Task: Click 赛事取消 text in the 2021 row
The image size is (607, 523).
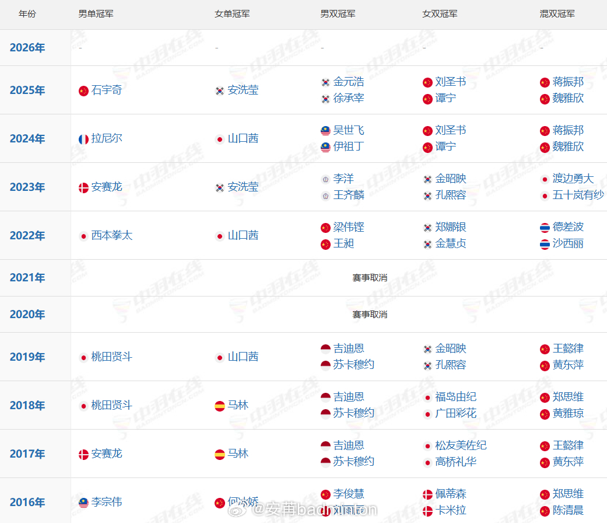Action: click(x=370, y=278)
